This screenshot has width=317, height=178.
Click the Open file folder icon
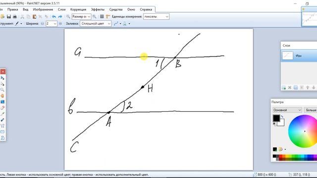(2, 16)
